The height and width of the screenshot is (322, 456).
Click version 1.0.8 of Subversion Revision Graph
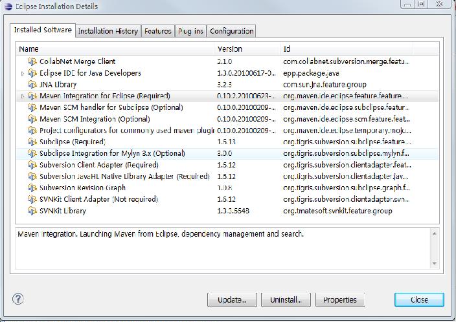(x=225, y=188)
